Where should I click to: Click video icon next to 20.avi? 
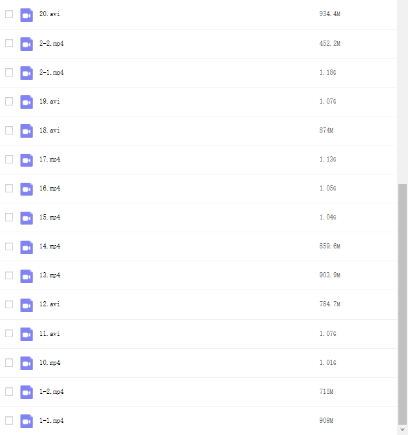tap(26, 15)
